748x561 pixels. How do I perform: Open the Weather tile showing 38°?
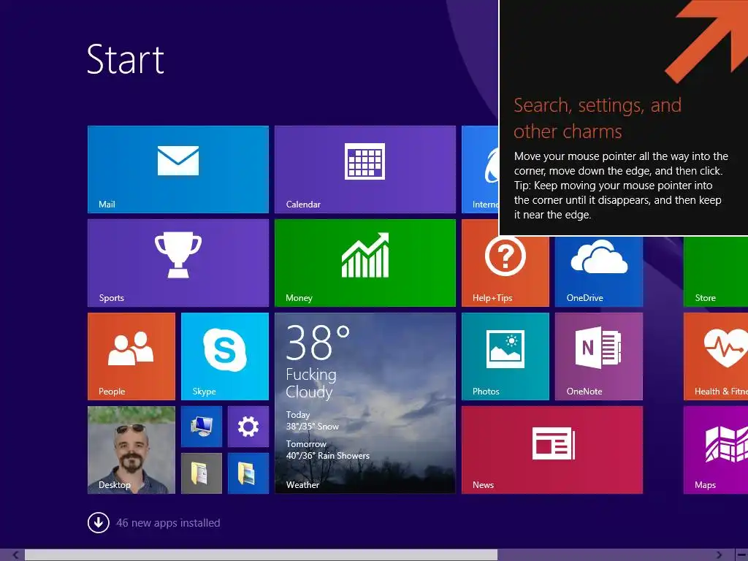coord(365,403)
